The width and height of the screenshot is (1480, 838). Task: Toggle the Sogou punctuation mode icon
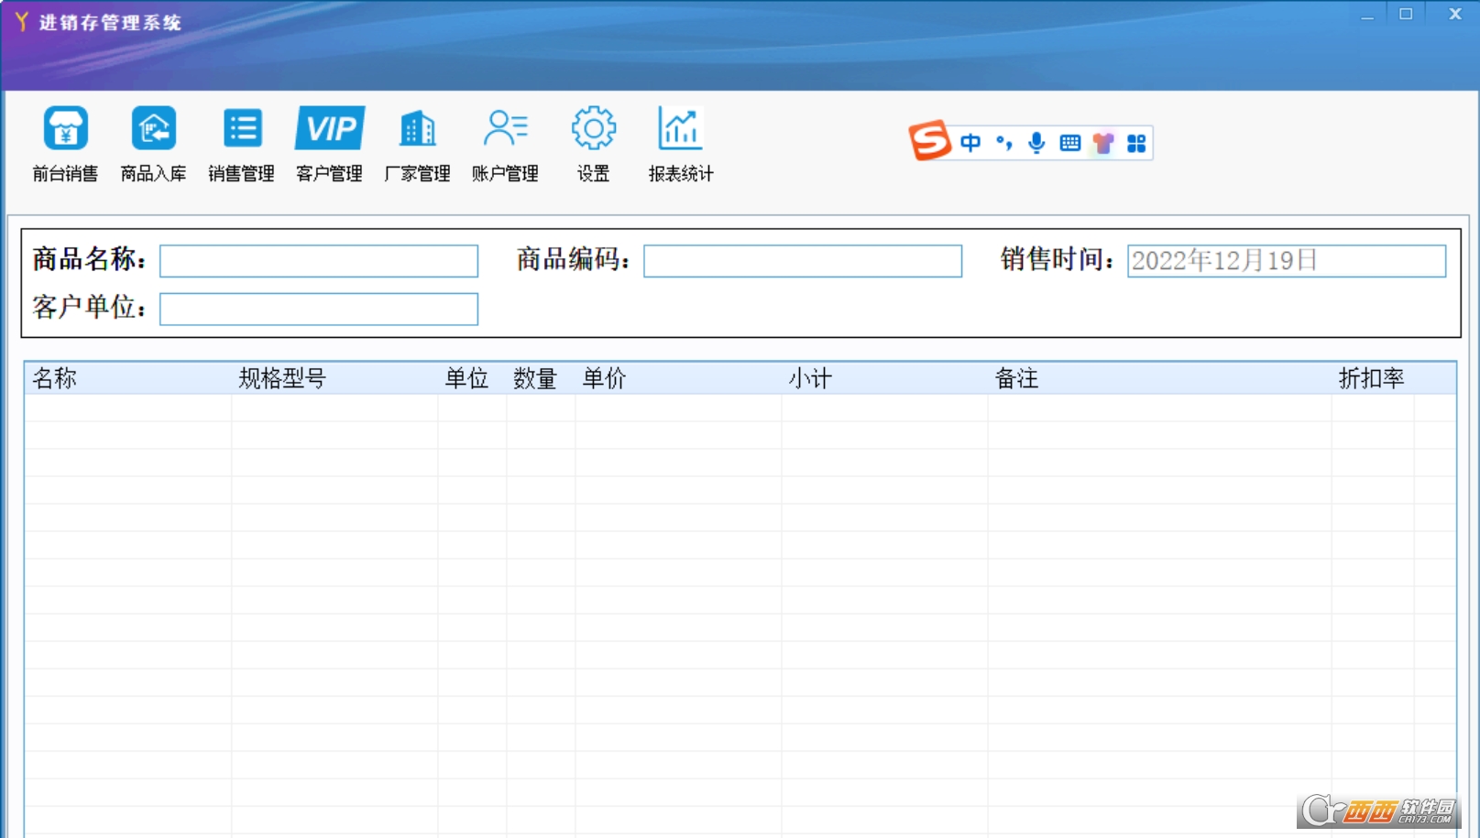pos(1004,143)
